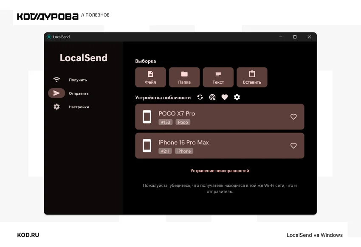This screenshot has width=361, height=247.
Task: Click the Устройства поблизости heading
Action: pyautogui.click(x=163, y=98)
